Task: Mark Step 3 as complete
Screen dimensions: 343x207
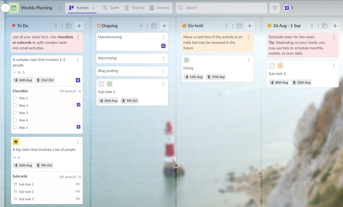Action: [15, 113]
